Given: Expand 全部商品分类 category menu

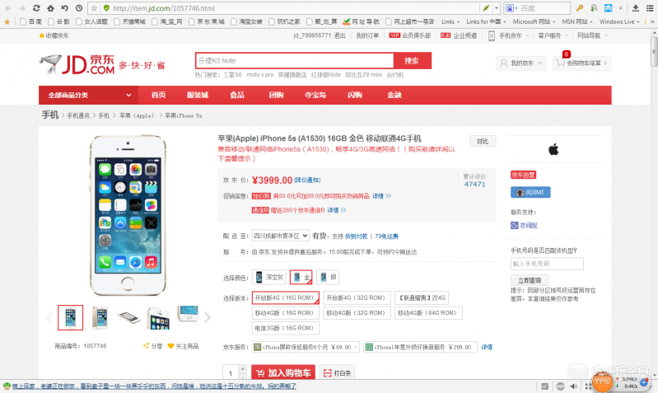Looking at the screenshot, I should 89,95.
